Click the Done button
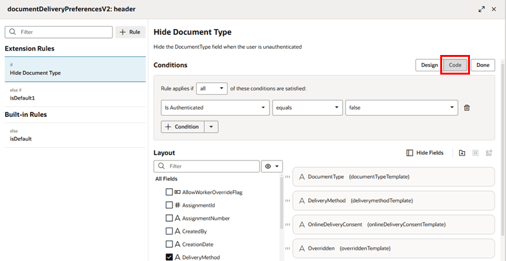 (x=483, y=65)
